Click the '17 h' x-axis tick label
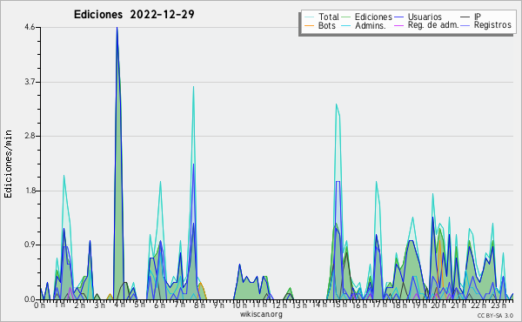Image resolution: width=522 pixels, height=322 pixels. coord(379,305)
